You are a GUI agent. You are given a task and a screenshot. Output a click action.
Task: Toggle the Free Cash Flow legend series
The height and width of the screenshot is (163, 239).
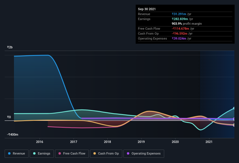coord(72,154)
